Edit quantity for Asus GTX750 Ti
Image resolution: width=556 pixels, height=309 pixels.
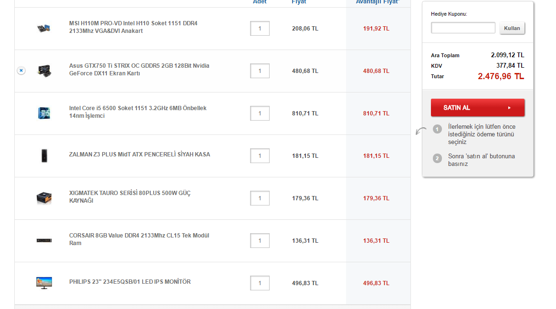(x=260, y=71)
